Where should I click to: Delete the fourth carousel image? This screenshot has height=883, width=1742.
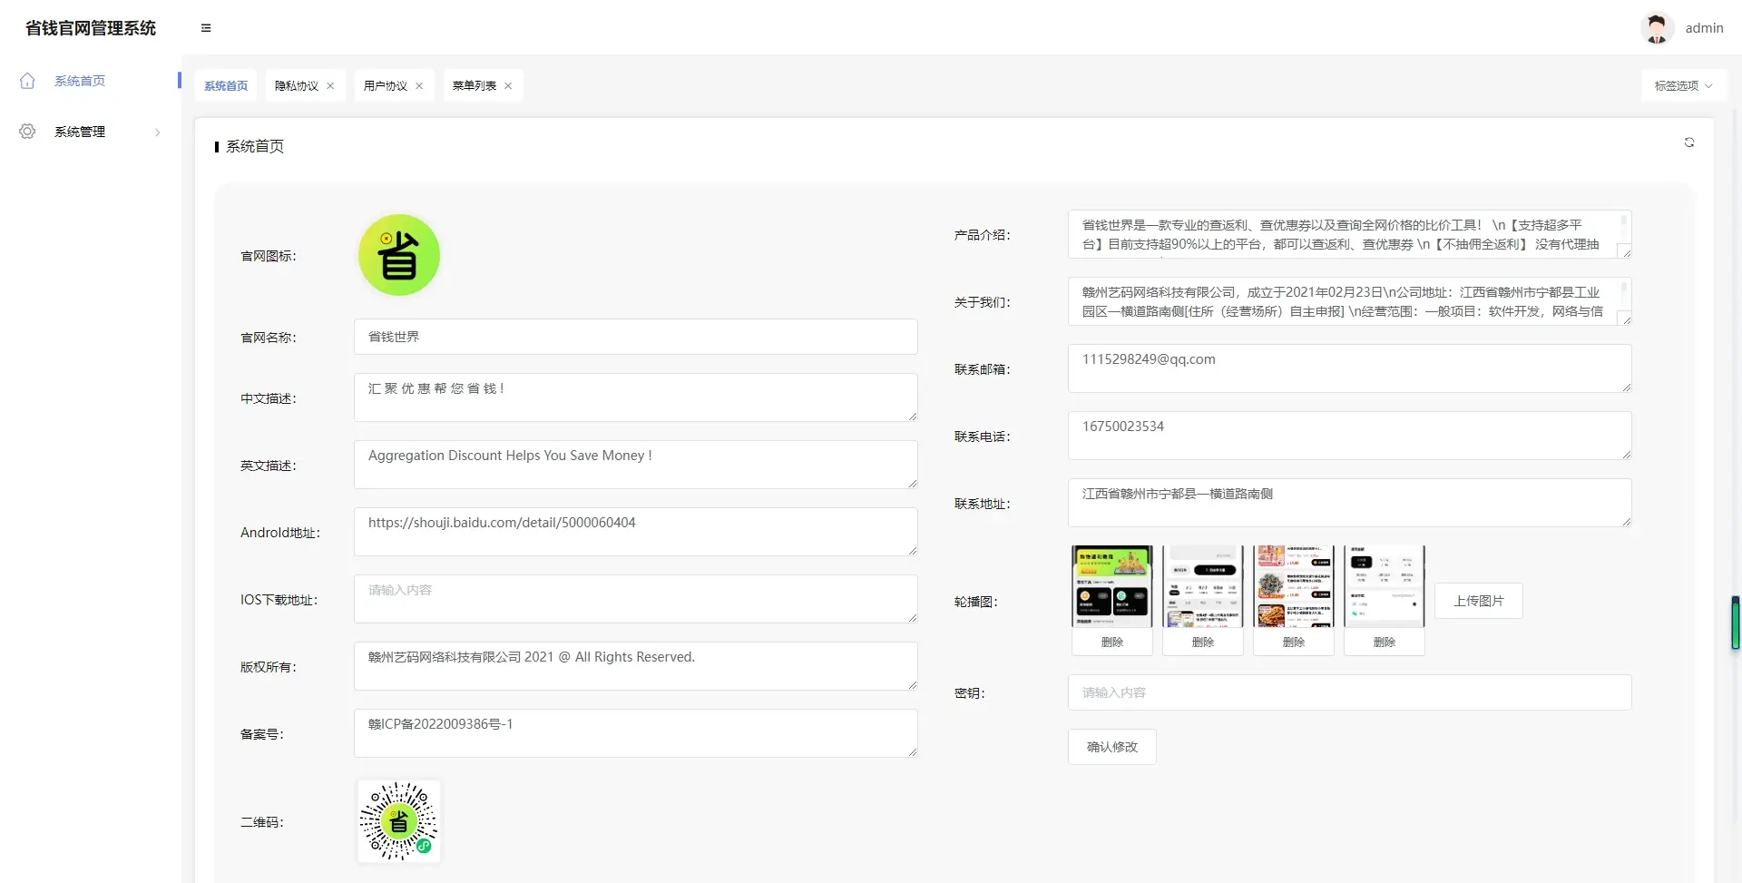coord(1385,643)
